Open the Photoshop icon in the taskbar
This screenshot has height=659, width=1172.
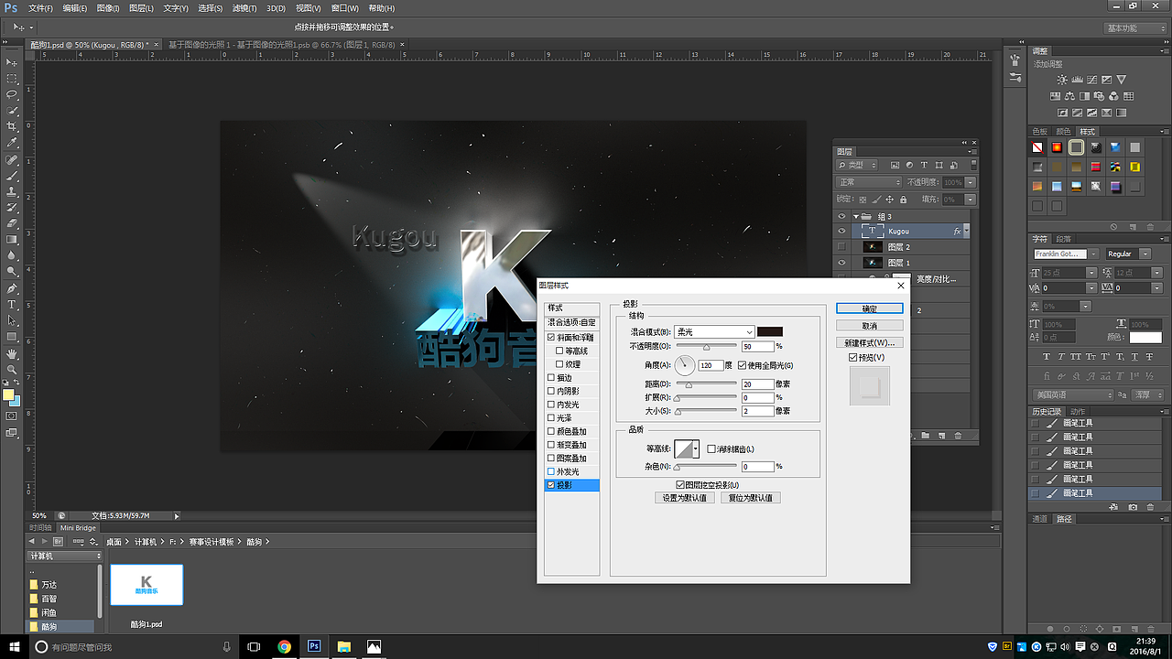coord(314,646)
